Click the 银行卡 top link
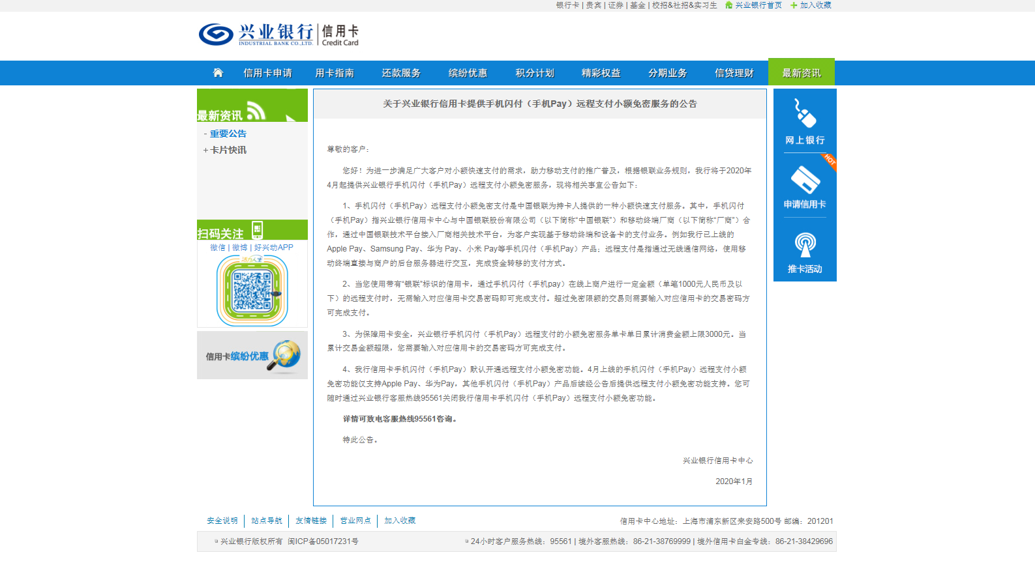 (567, 5)
